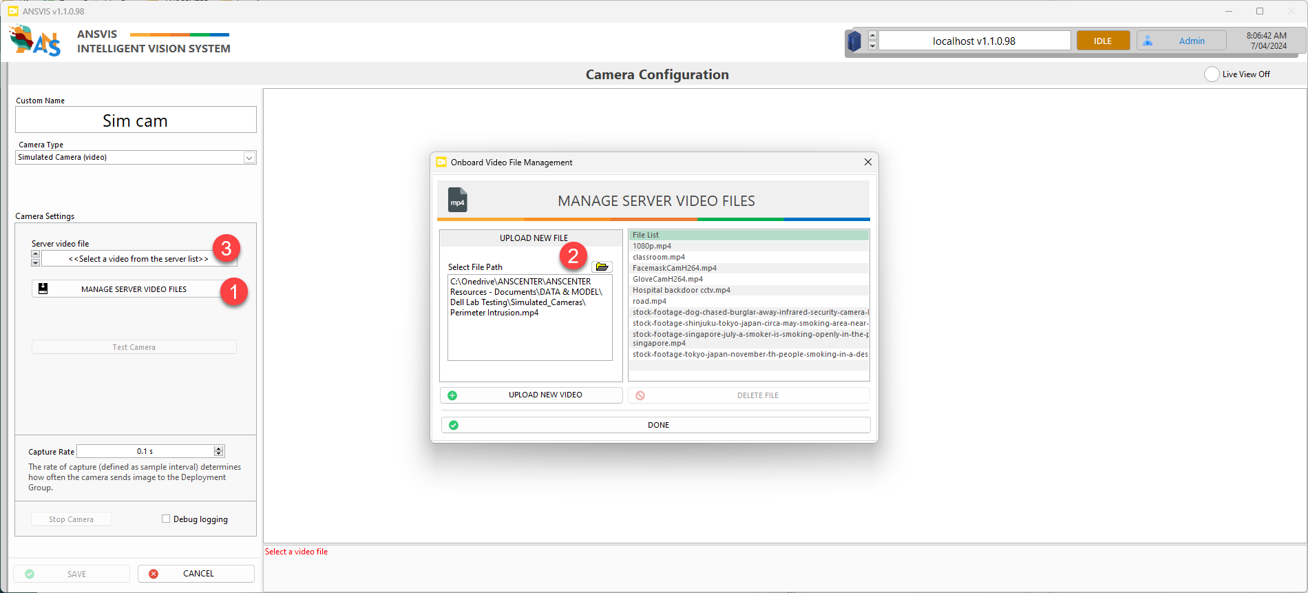Select Hospital backdoor cctv.mp4 from list
The width and height of the screenshot is (1308, 593).
pyautogui.click(x=681, y=290)
